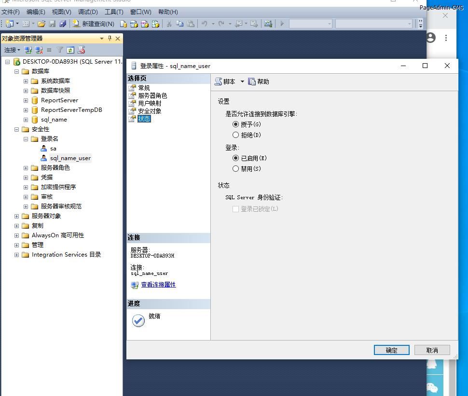Screen dimensions: 468x396
Task: Open the 调试(D) menu
Action: coord(88,12)
